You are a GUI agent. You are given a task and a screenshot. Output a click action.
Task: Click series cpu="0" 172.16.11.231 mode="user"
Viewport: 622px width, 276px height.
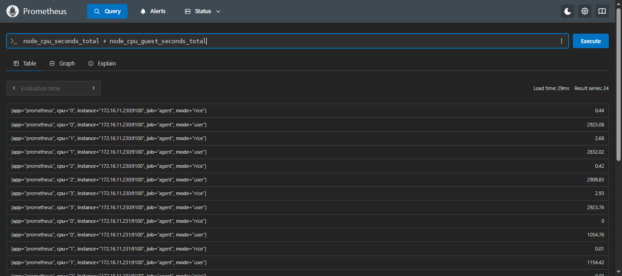[x=109, y=235]
